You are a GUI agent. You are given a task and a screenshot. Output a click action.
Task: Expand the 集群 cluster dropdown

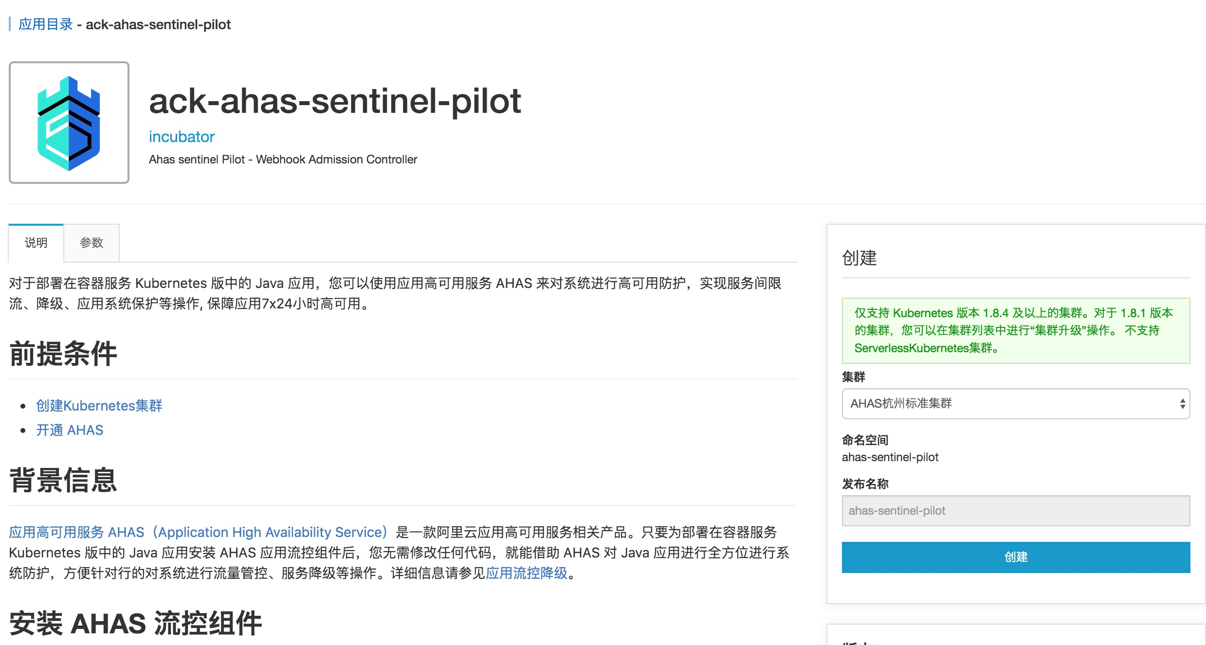(x=1016, y=404)
